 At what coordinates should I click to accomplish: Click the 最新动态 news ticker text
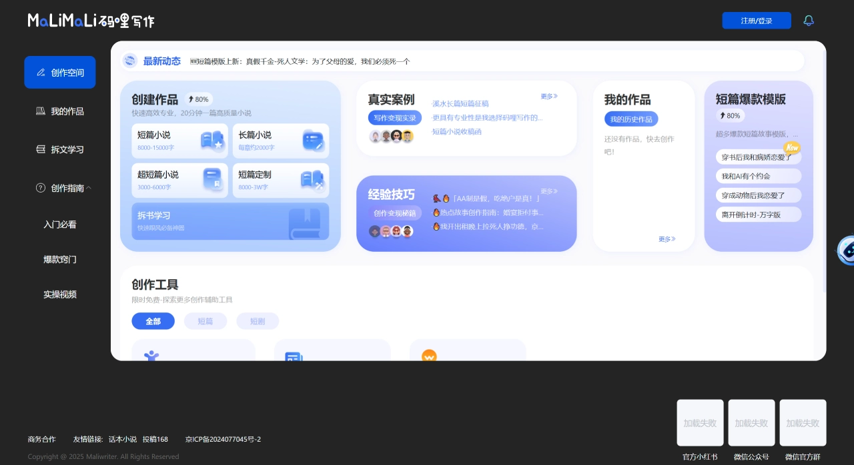point(300,61)
